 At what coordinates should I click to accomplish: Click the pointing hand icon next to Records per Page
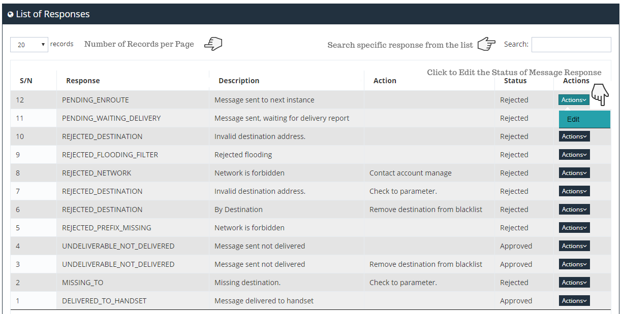[213, 44]
